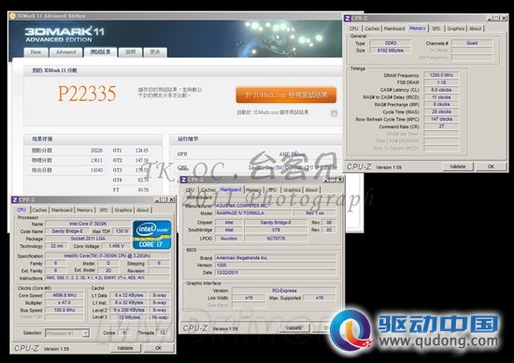Click the Package Socket 2011 LGA field

point(88,239)
